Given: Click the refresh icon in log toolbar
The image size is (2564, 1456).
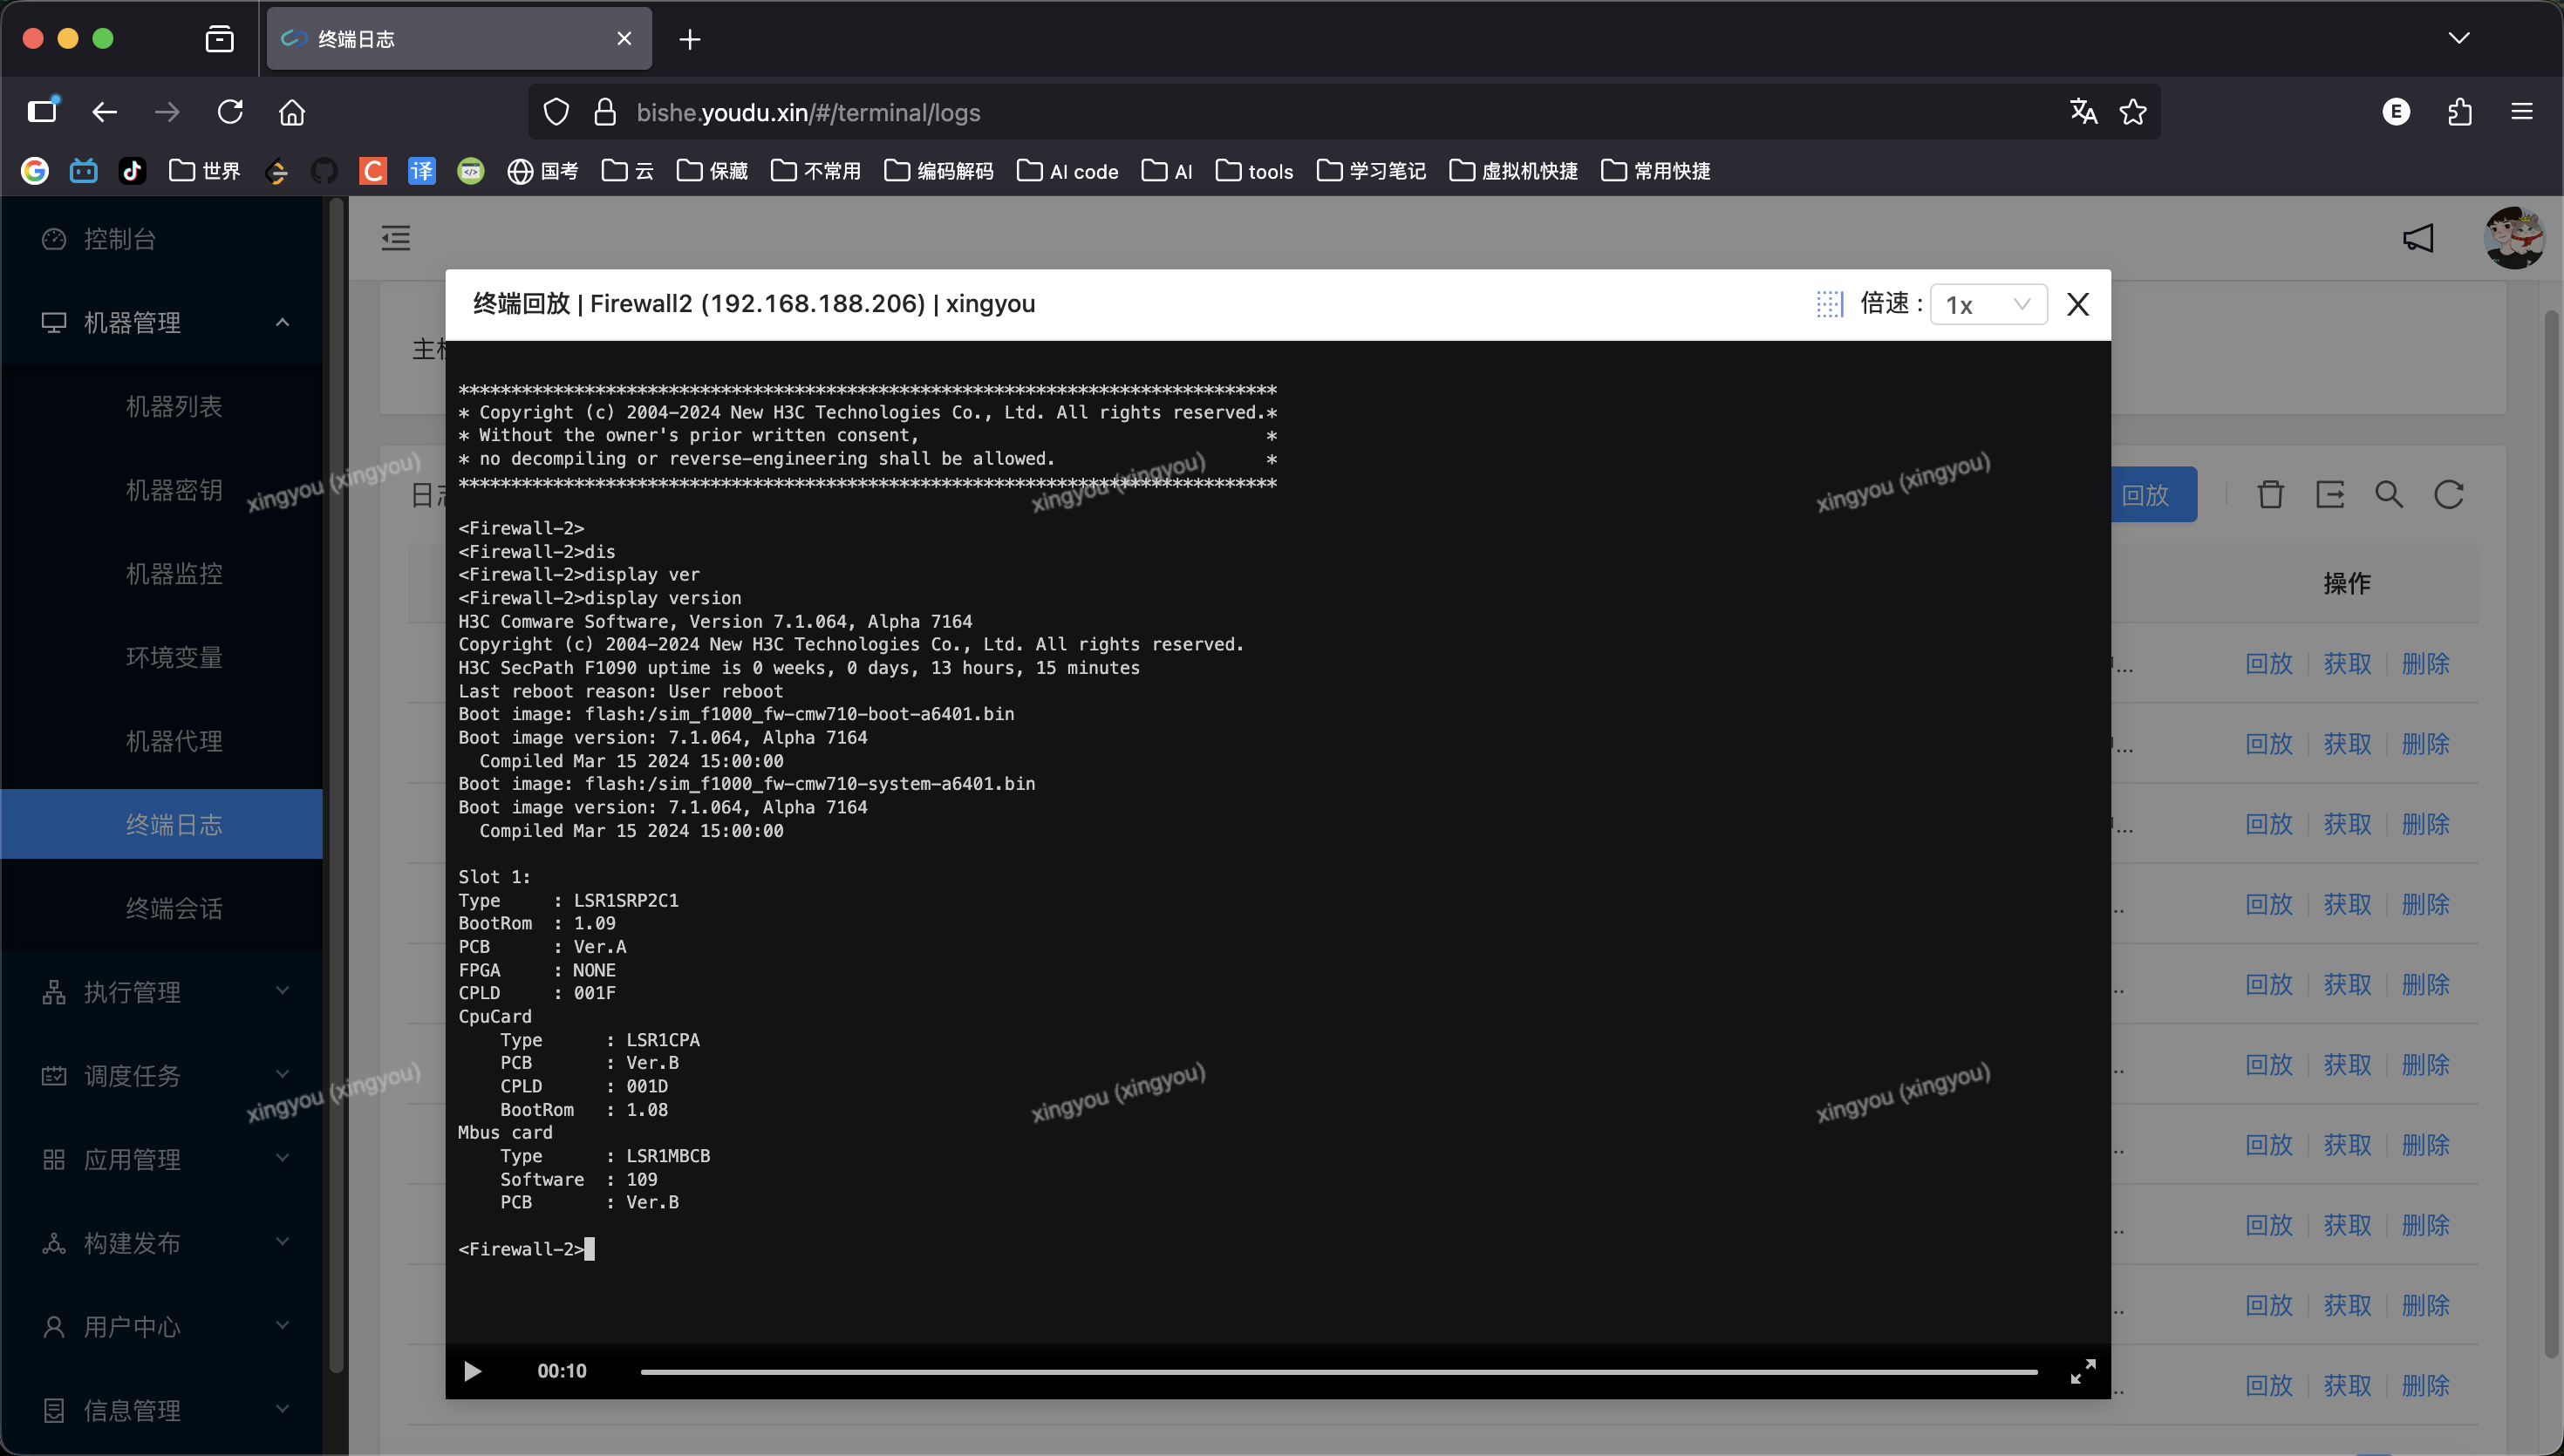Looking at the screenshot, I should click(2448, 494).
